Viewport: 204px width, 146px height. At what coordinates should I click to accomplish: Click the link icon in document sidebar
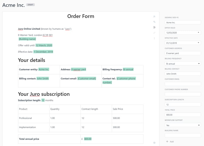(154, 33)
